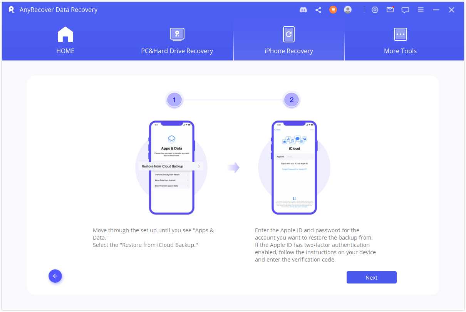Click the step 1 circle indicator

tap(174, 100)
